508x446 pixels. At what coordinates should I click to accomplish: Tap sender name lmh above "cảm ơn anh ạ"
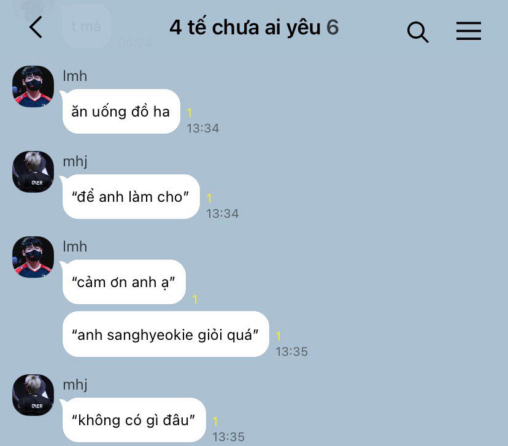[75, 247]
